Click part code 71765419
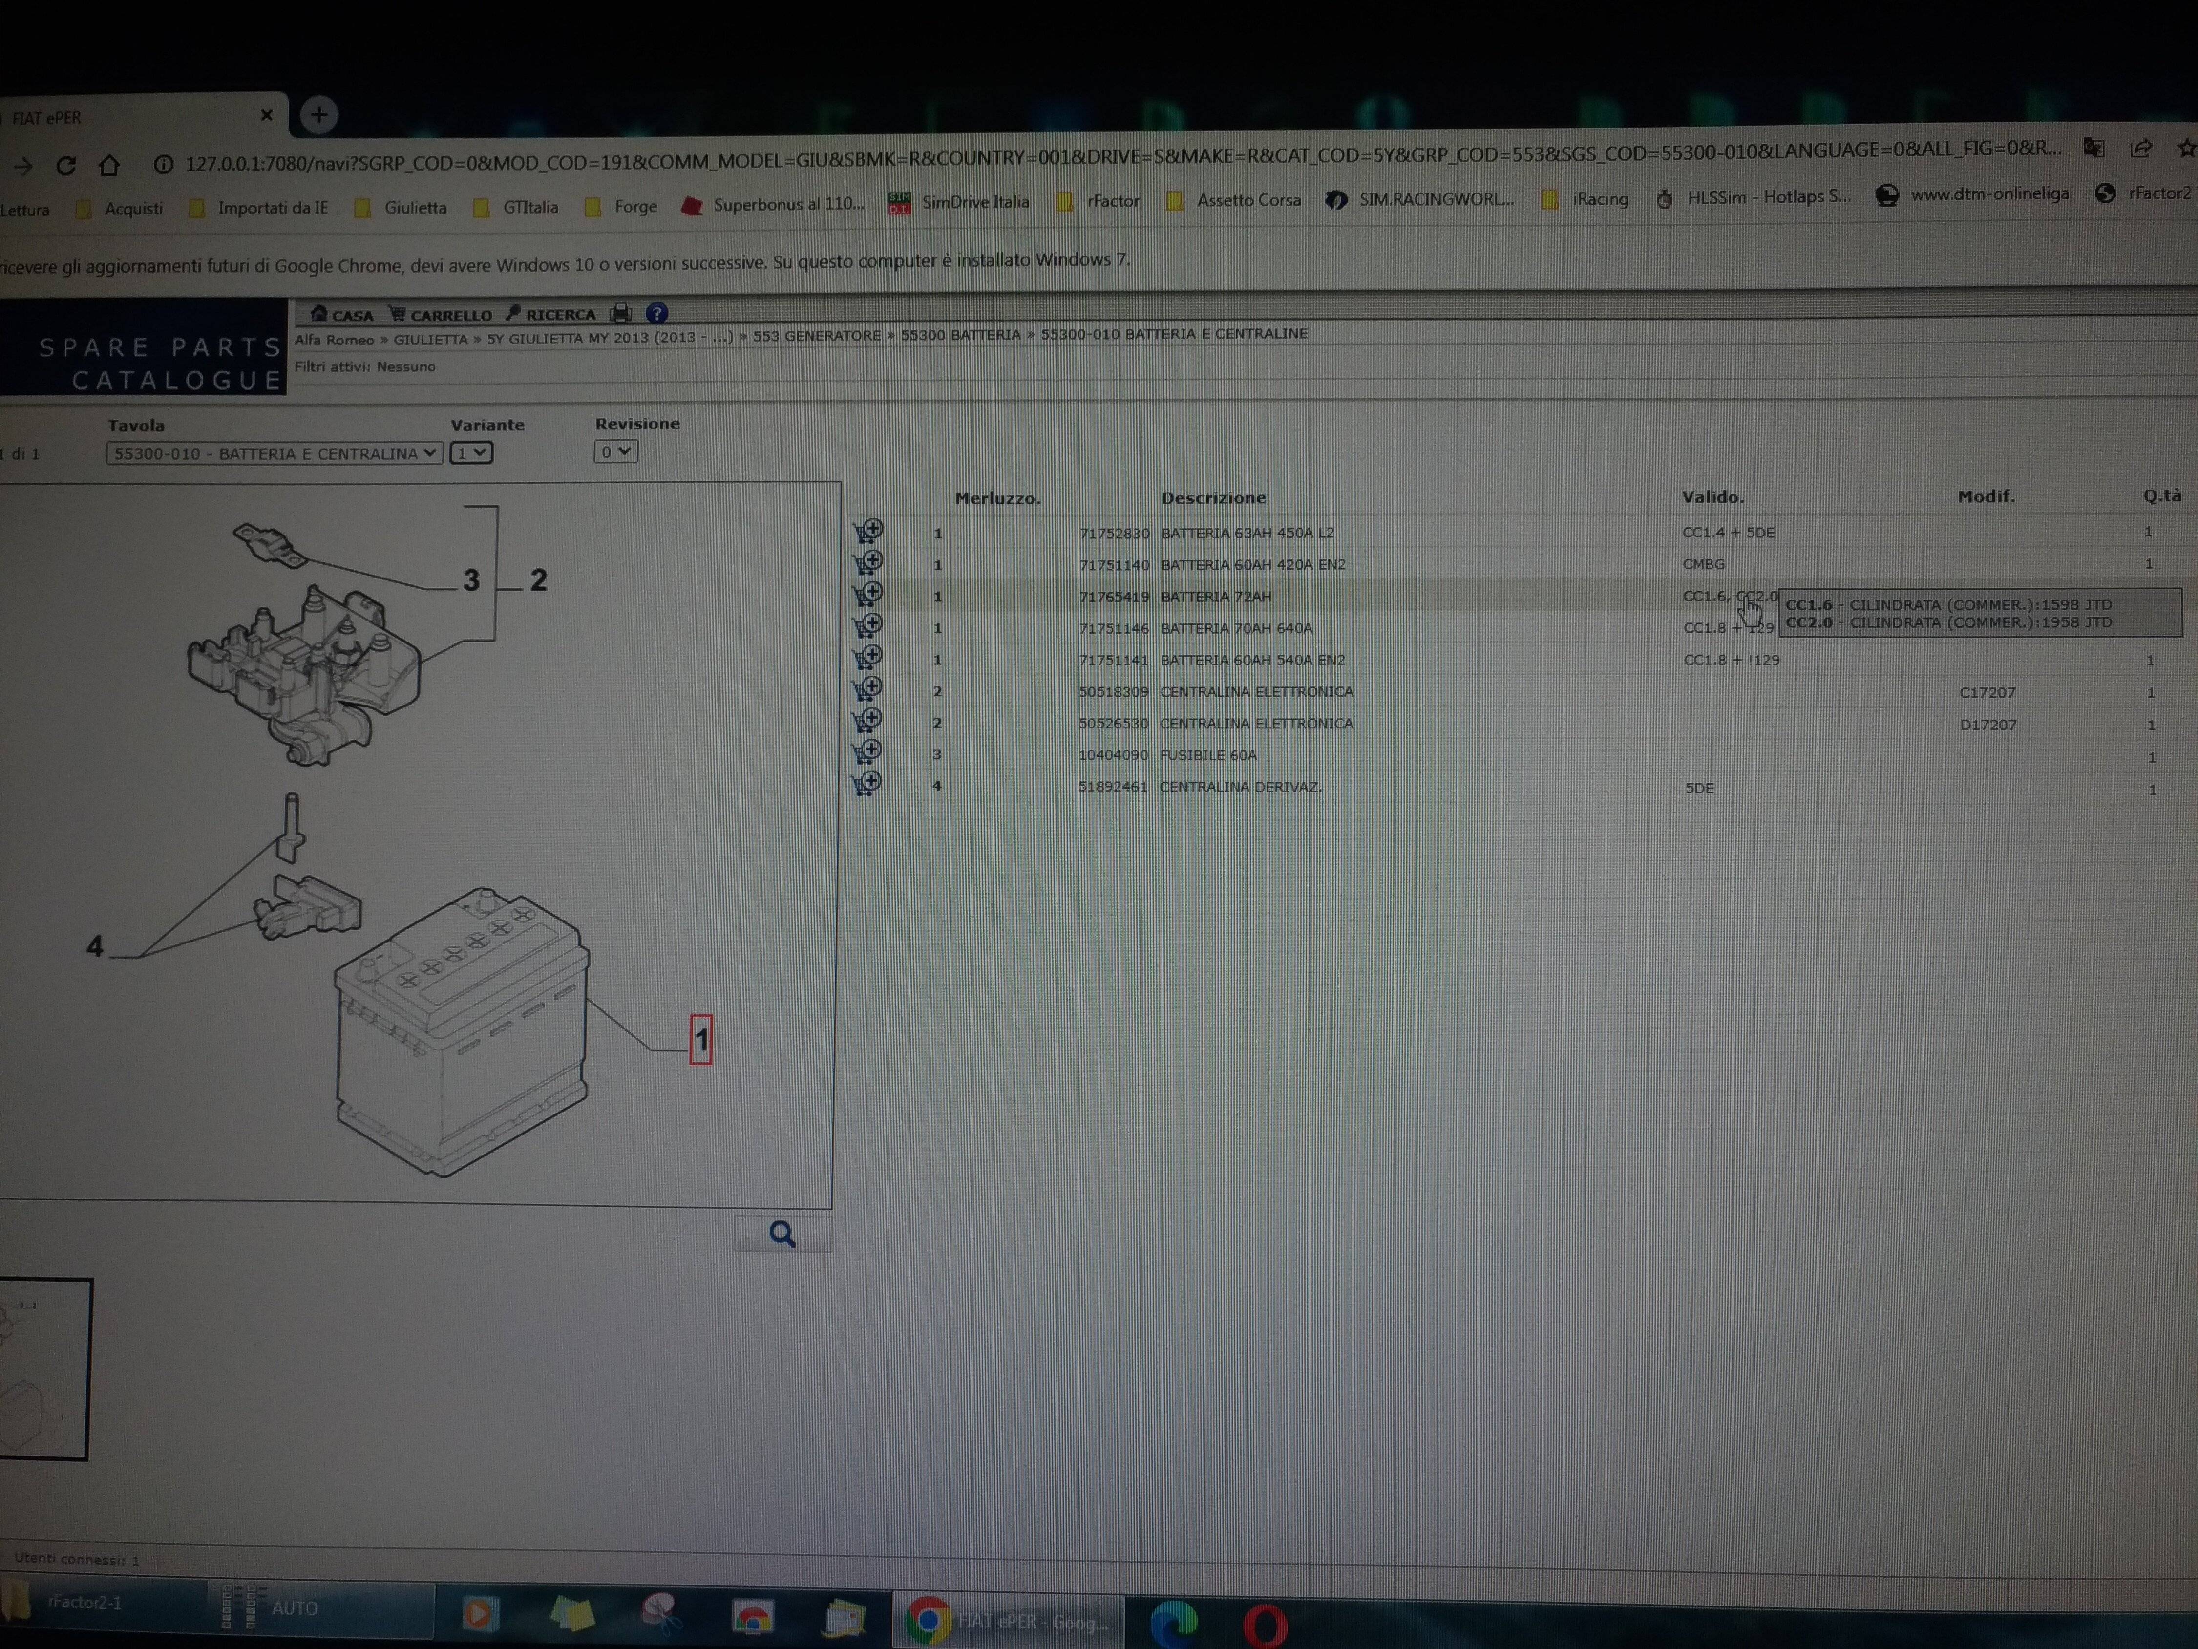The image size is (2198, 1649). tap(1114, 597)
